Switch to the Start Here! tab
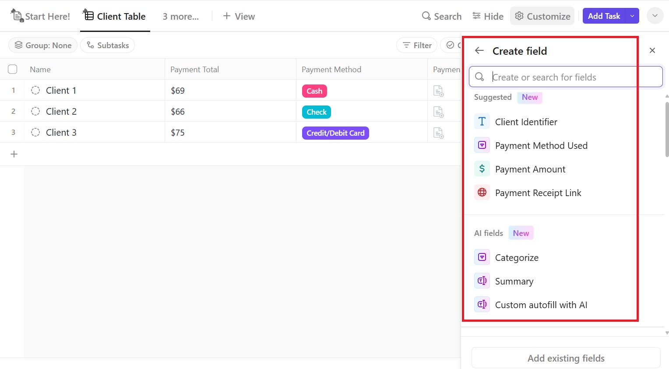 coord(41,16)
